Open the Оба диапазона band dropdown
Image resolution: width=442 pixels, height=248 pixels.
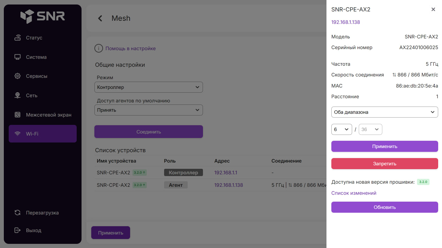pos(384,112)
